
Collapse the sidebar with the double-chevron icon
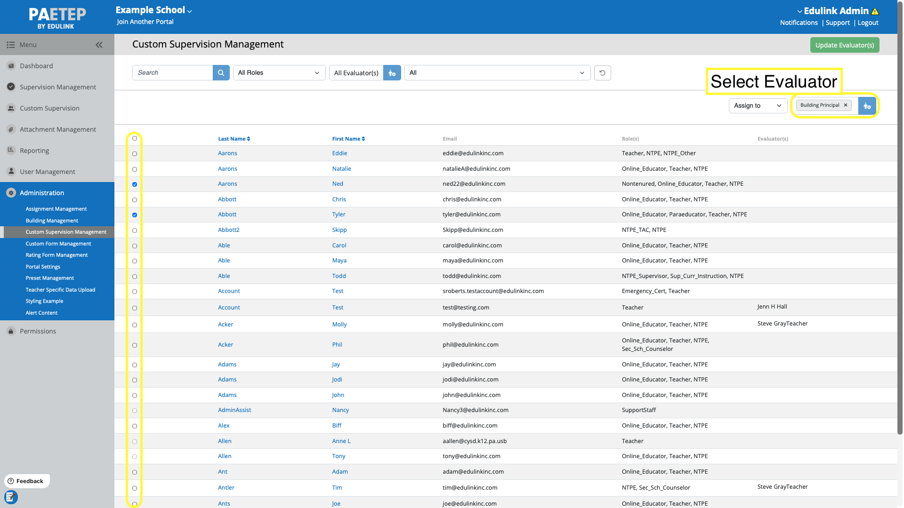[99, 45]
